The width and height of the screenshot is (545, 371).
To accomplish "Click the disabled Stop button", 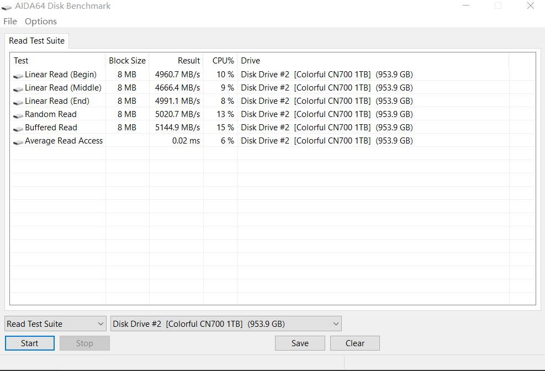I will pyautogui.click(x=84, y=343).
